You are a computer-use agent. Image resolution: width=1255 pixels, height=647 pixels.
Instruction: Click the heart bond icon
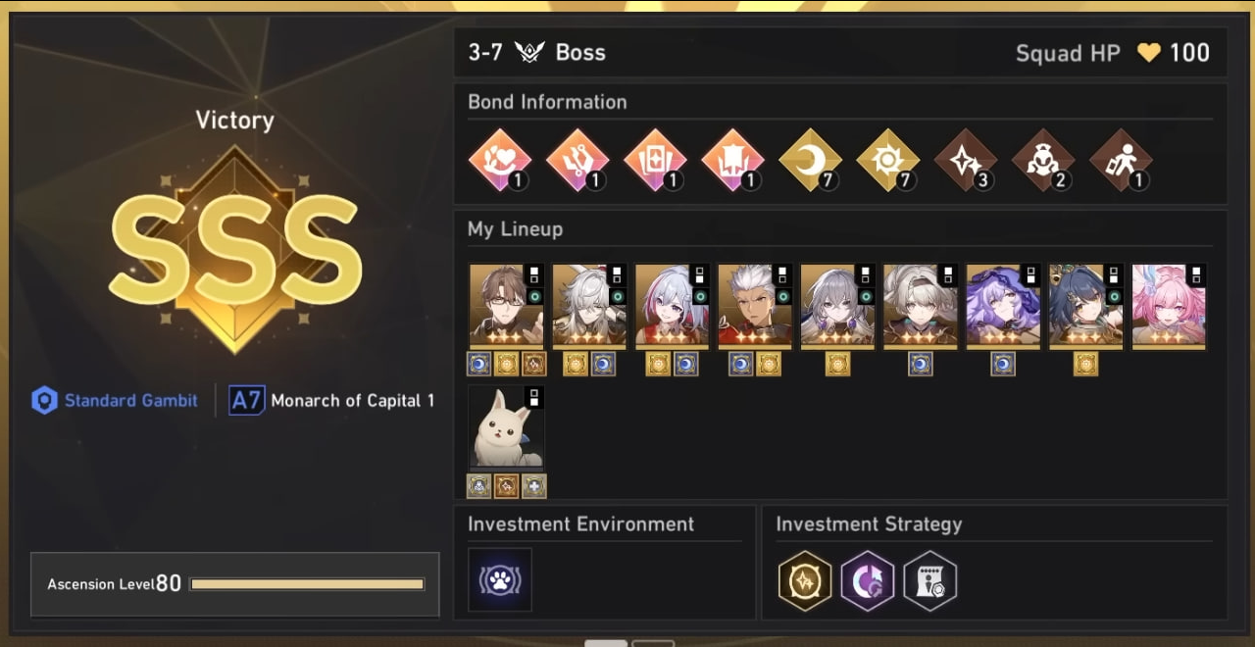500,160
